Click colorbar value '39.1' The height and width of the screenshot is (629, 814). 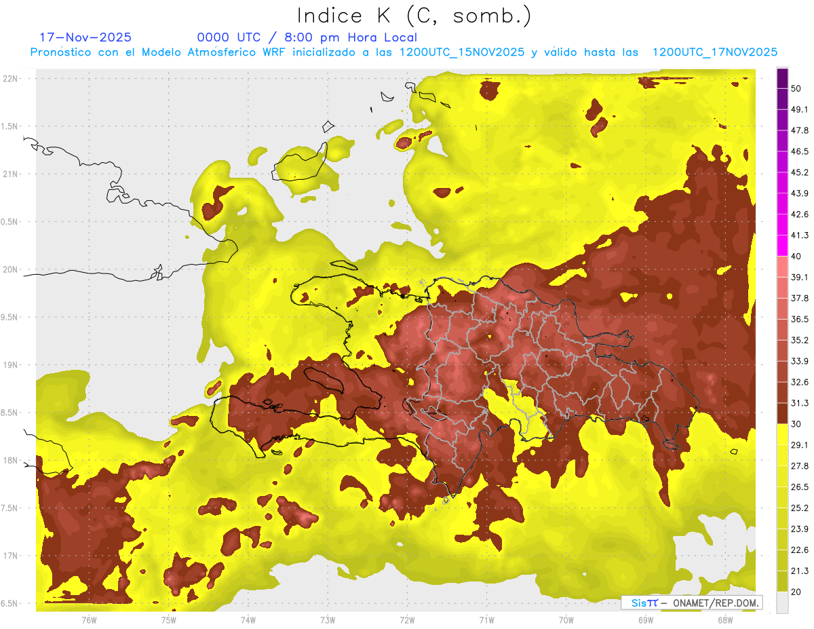click(800, 278)
